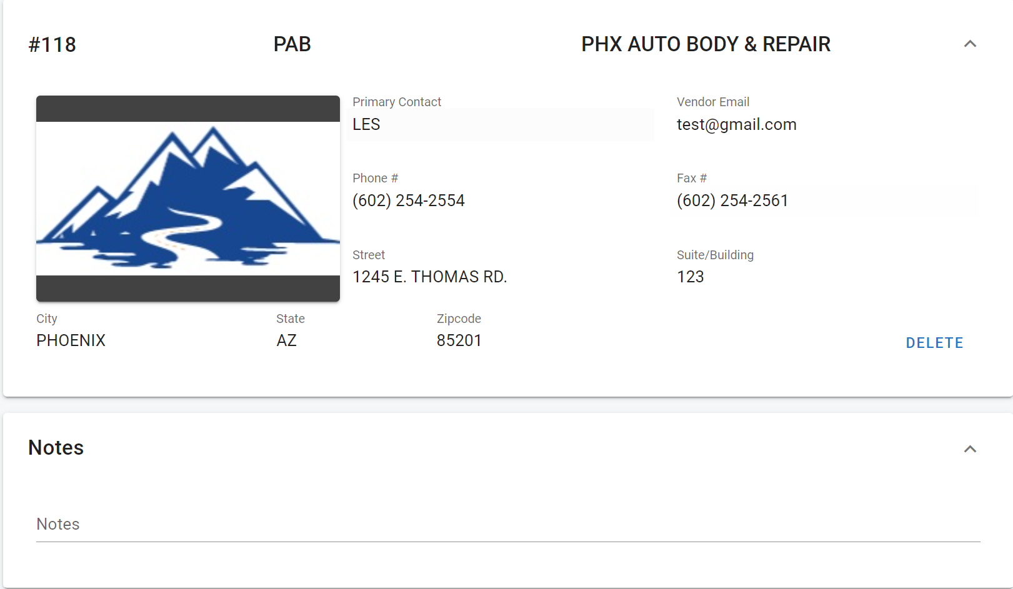1013x589 pixels.
Task: Collapse the PHX AUTO BODY & REPAIR vendor panel
Action: coord(970,44)
